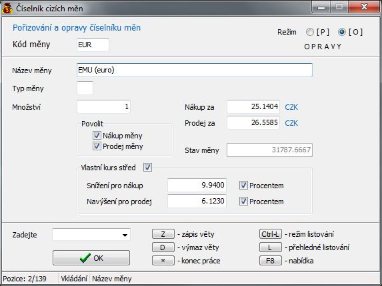
Task: Click the CZK label next to Prodej za
Action: click(x=291, y=123)
